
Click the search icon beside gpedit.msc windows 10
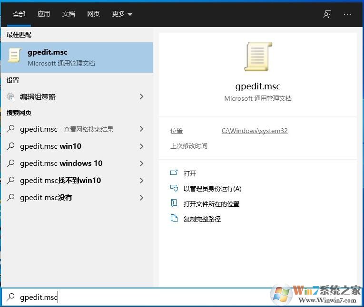click(10, 163)
